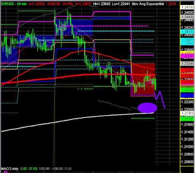This screenshot has height=173, width=195.
Task: Click the EURUSD - 60 min symbol title
Action: [x=14, y=4]
